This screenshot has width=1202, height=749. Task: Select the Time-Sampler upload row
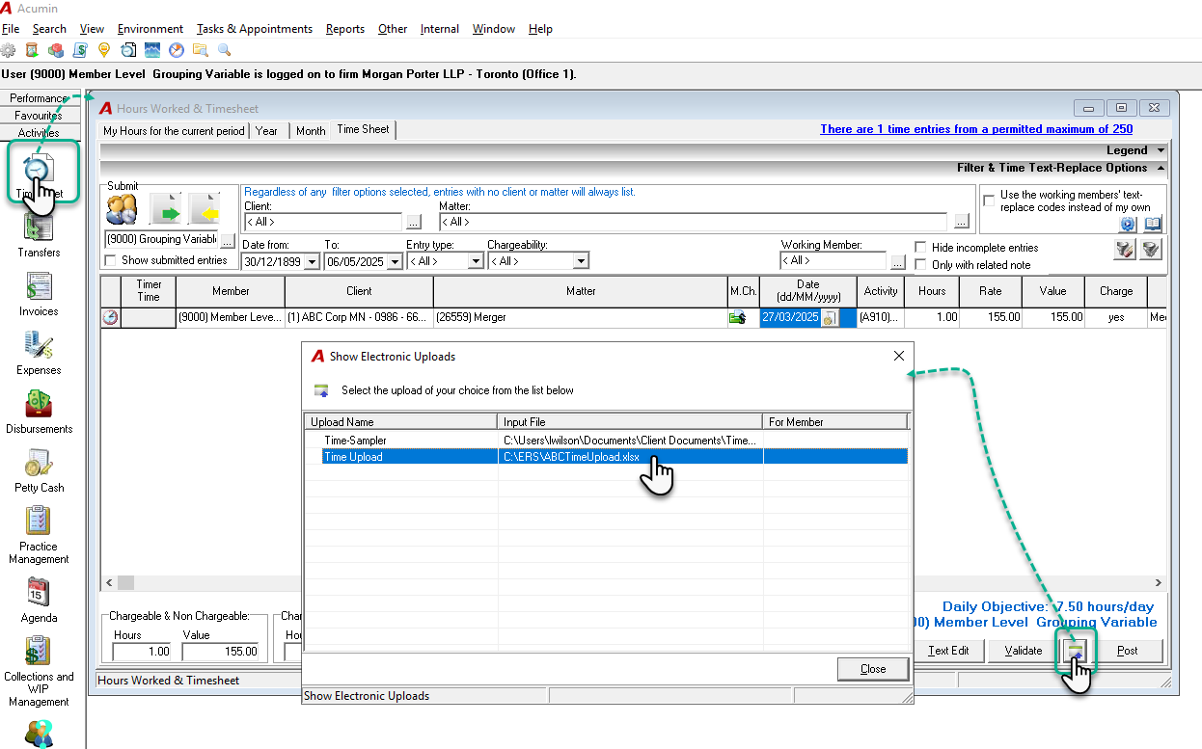pos(606,441)
